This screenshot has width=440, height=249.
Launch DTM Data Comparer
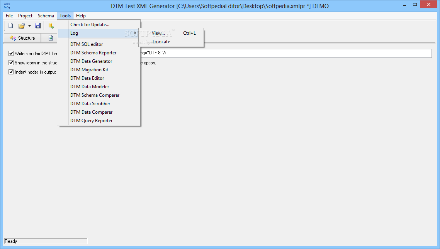click(99, 112)
